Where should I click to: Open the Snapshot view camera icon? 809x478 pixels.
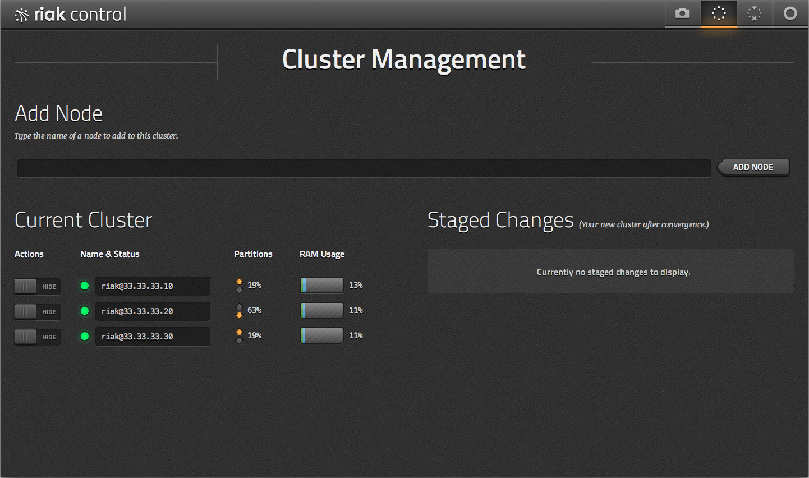pos(682,13)
